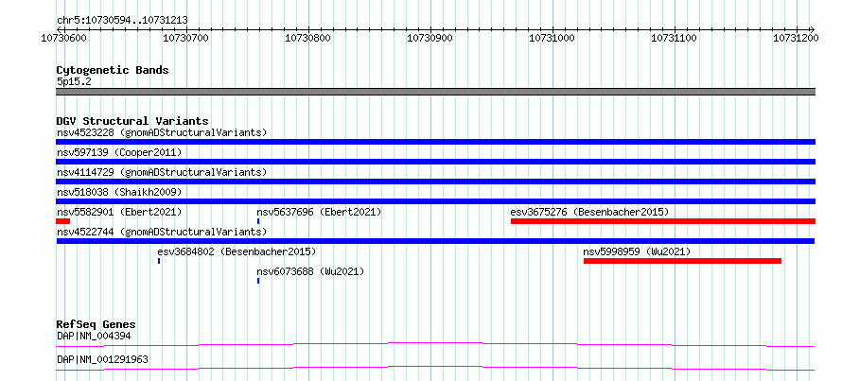Select the DAP|NM_004394 gene track line

pos(435,344)
